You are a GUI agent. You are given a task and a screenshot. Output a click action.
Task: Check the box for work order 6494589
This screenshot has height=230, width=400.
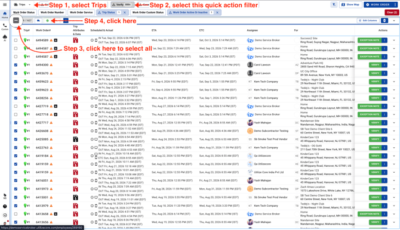(x=16, y=40)
